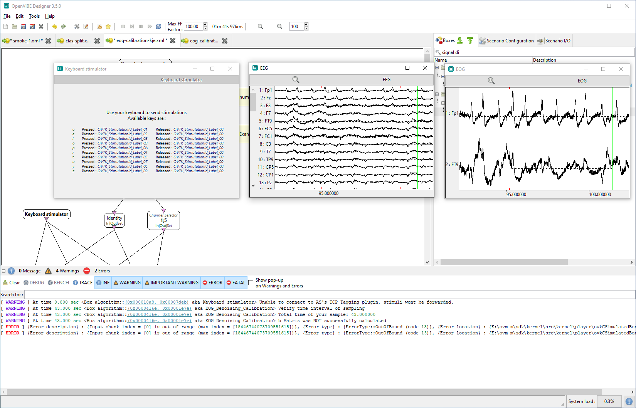The height and width of the screenshot is (408, 636).
Task: Close the eog-calibration-kje.xml tab
Action: tap(173, 40)
